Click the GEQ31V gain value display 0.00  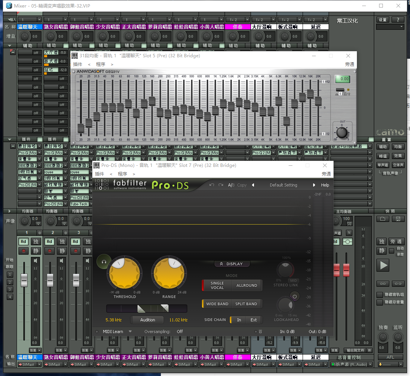coord(343,79)
